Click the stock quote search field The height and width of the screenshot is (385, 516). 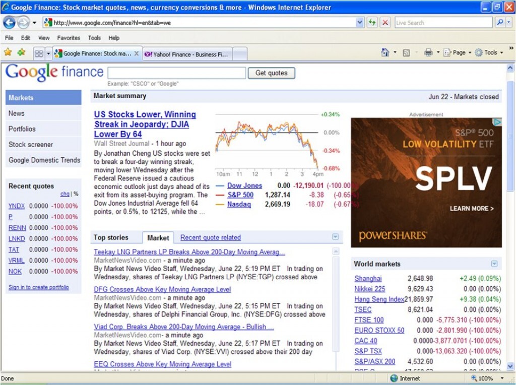coord(176,73)
